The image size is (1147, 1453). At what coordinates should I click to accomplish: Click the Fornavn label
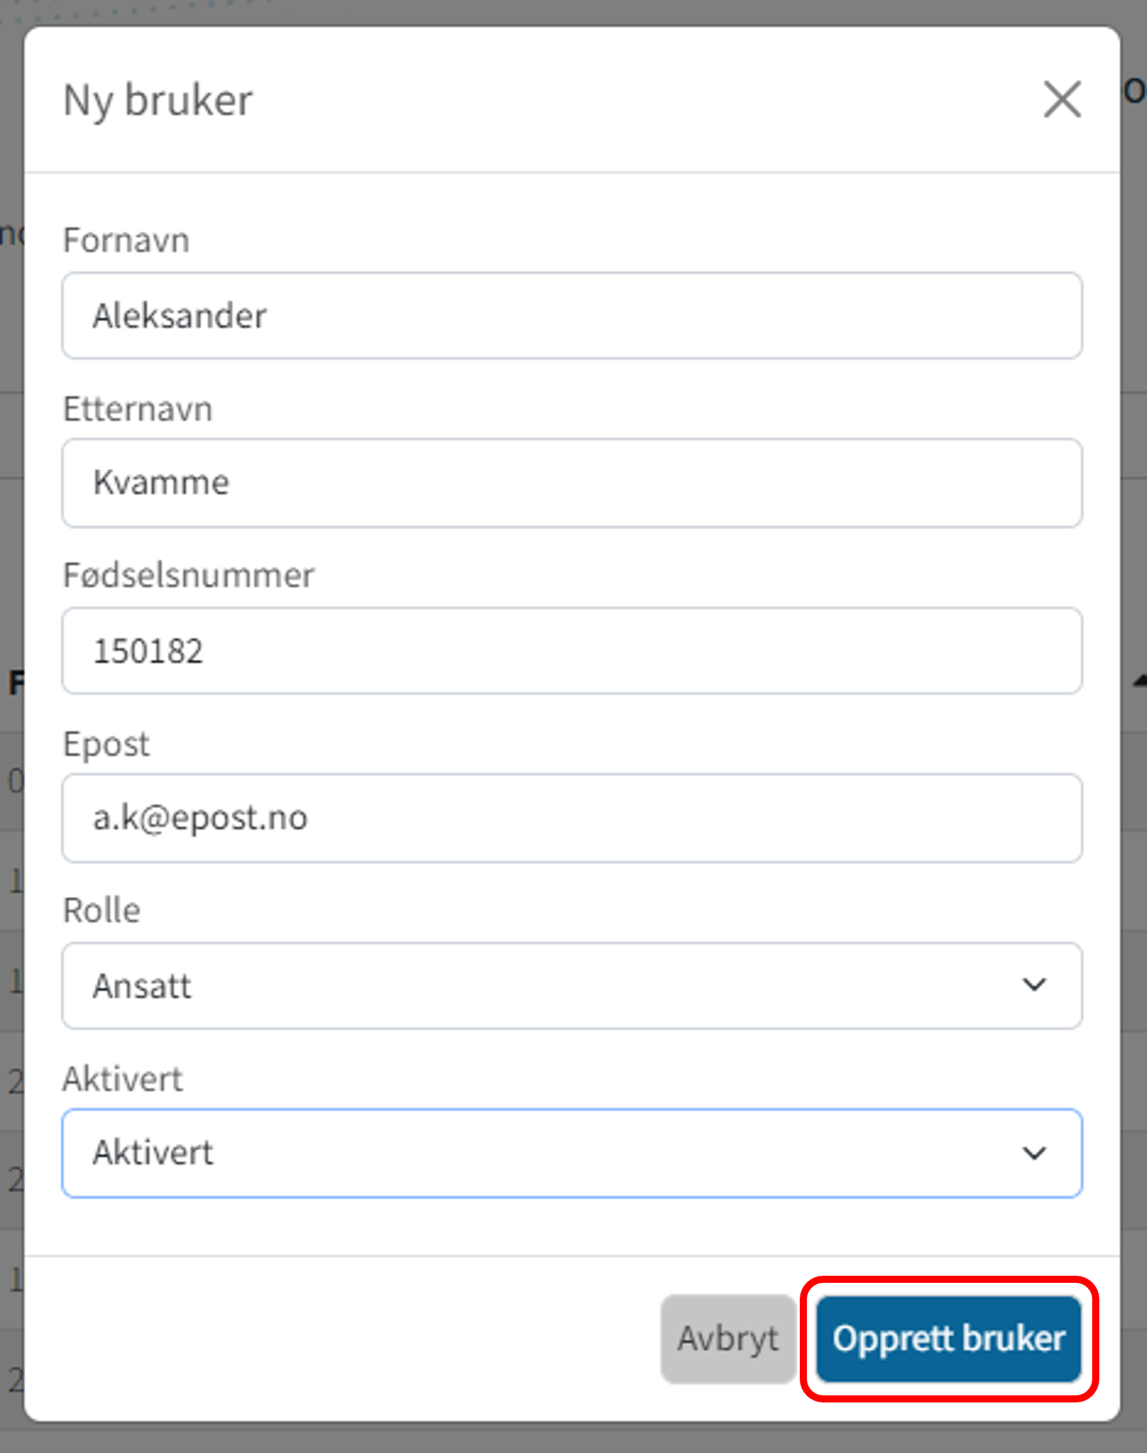[127, 240]
